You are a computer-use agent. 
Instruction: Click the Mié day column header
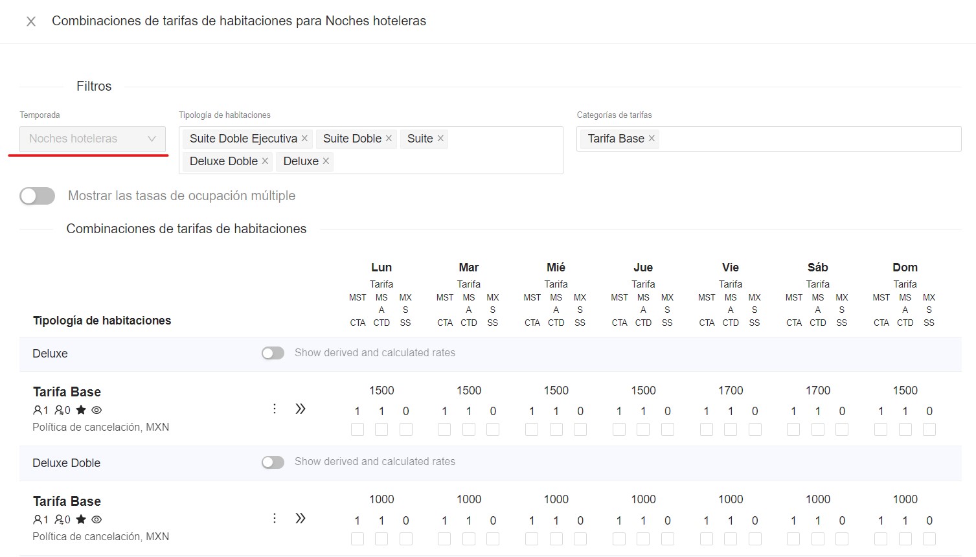(556, 267)
